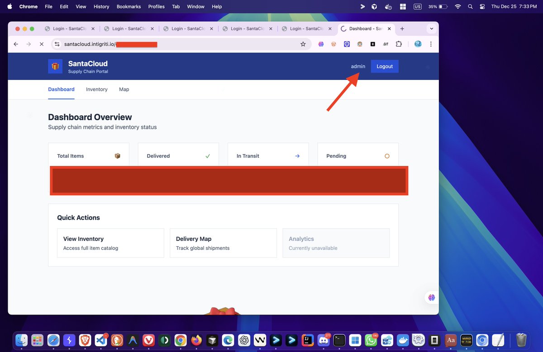Open the Chrome profile avatar
Screen dimensions: 543x352
(x=418, y=44)
